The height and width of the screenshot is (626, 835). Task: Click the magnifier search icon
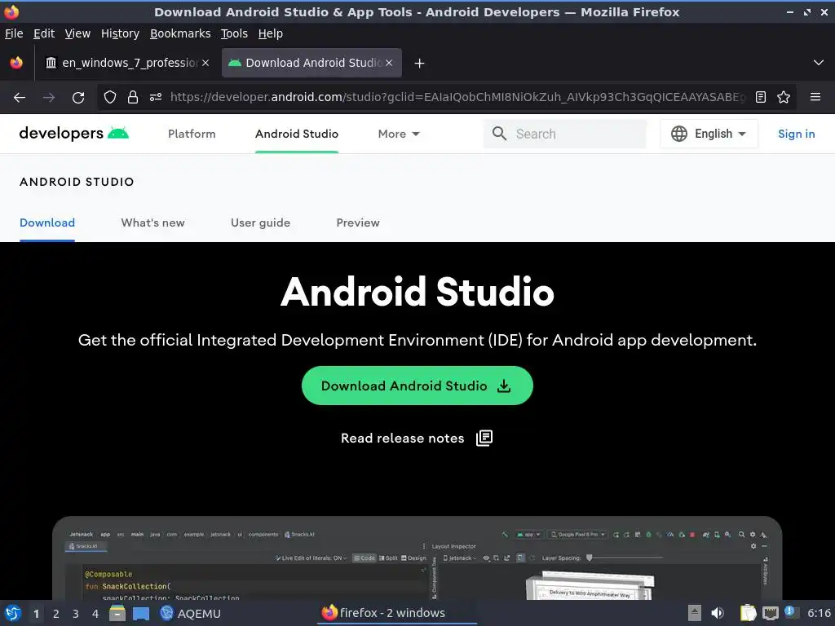point(499,134)
